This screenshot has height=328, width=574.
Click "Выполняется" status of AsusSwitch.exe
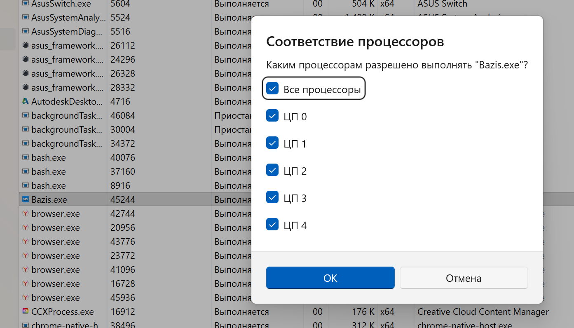tap(241, 4)
